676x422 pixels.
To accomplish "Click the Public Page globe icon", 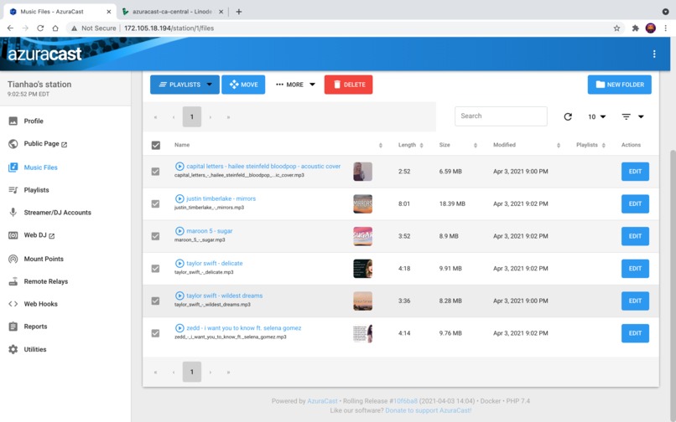I will coord(13,144).
